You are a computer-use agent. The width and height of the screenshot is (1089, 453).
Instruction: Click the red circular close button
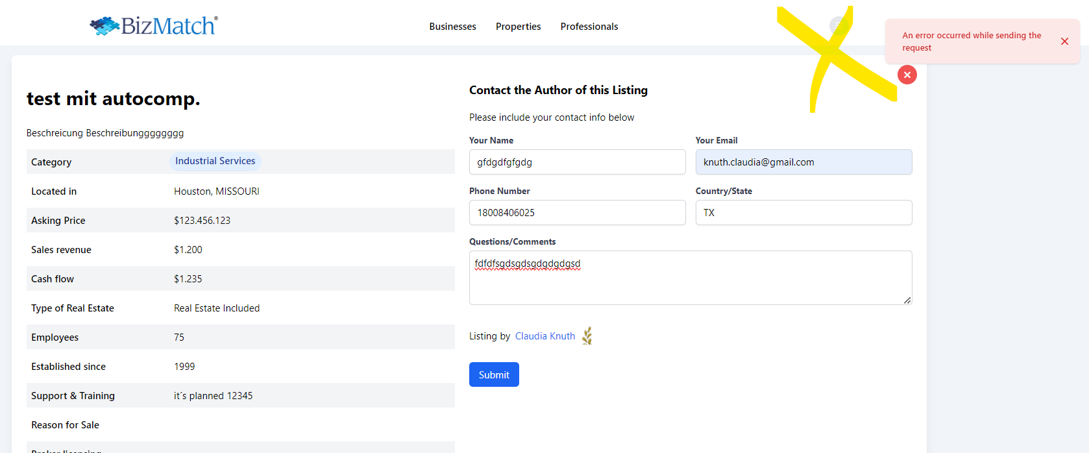pyautogui.click(x=907, y=75)
